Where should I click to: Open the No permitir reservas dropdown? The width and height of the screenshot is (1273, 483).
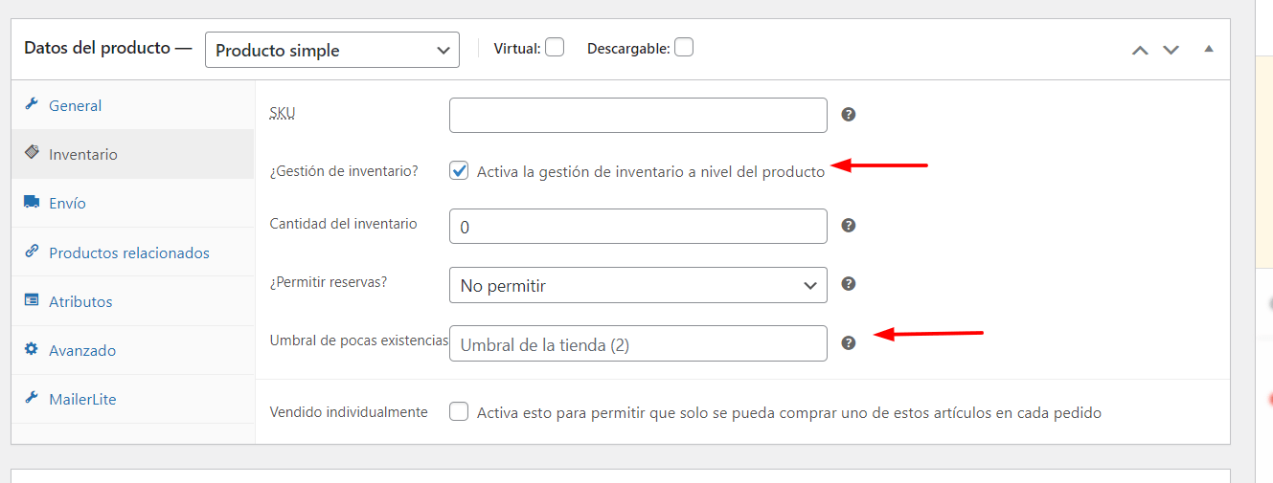click(638, 285)
